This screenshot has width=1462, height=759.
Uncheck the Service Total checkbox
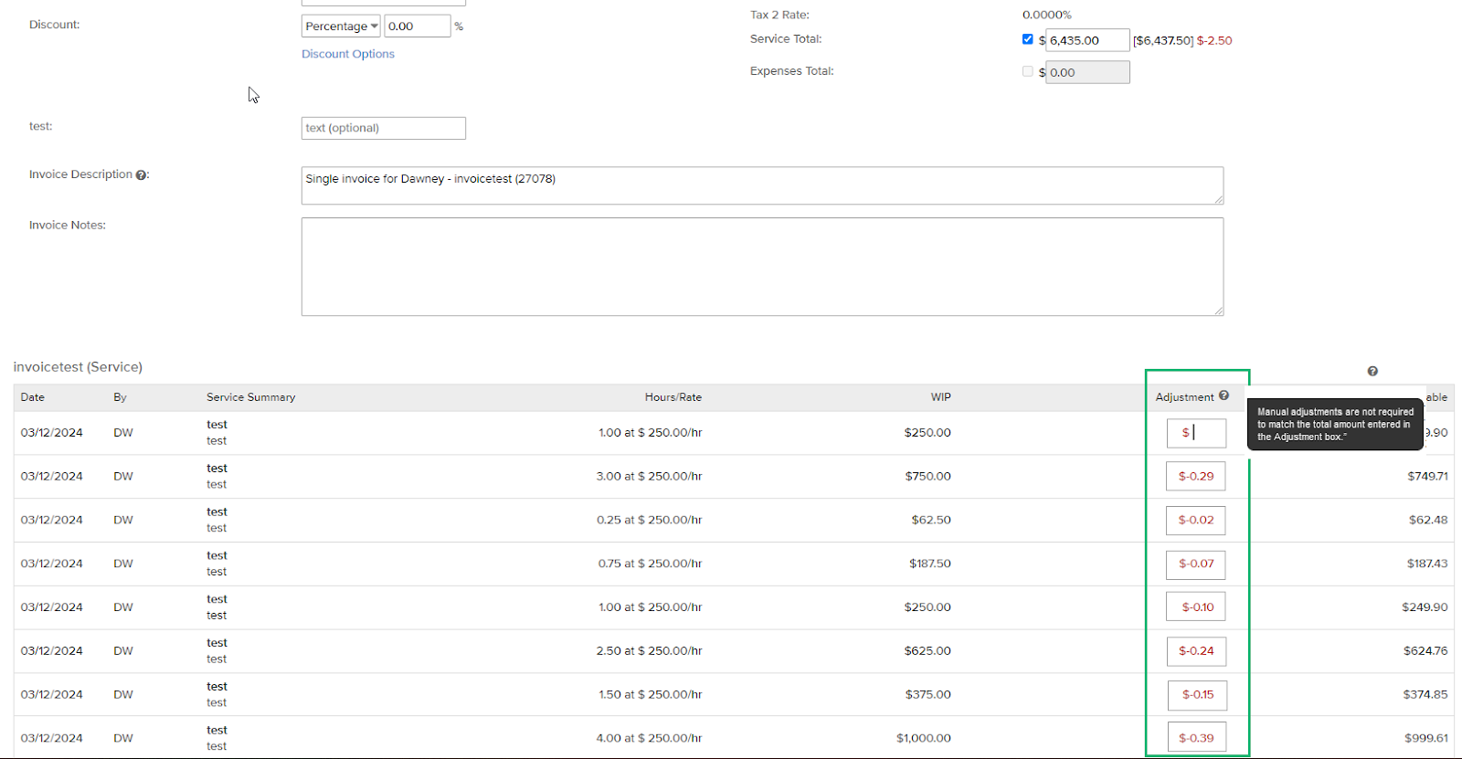click(1027, 39)
